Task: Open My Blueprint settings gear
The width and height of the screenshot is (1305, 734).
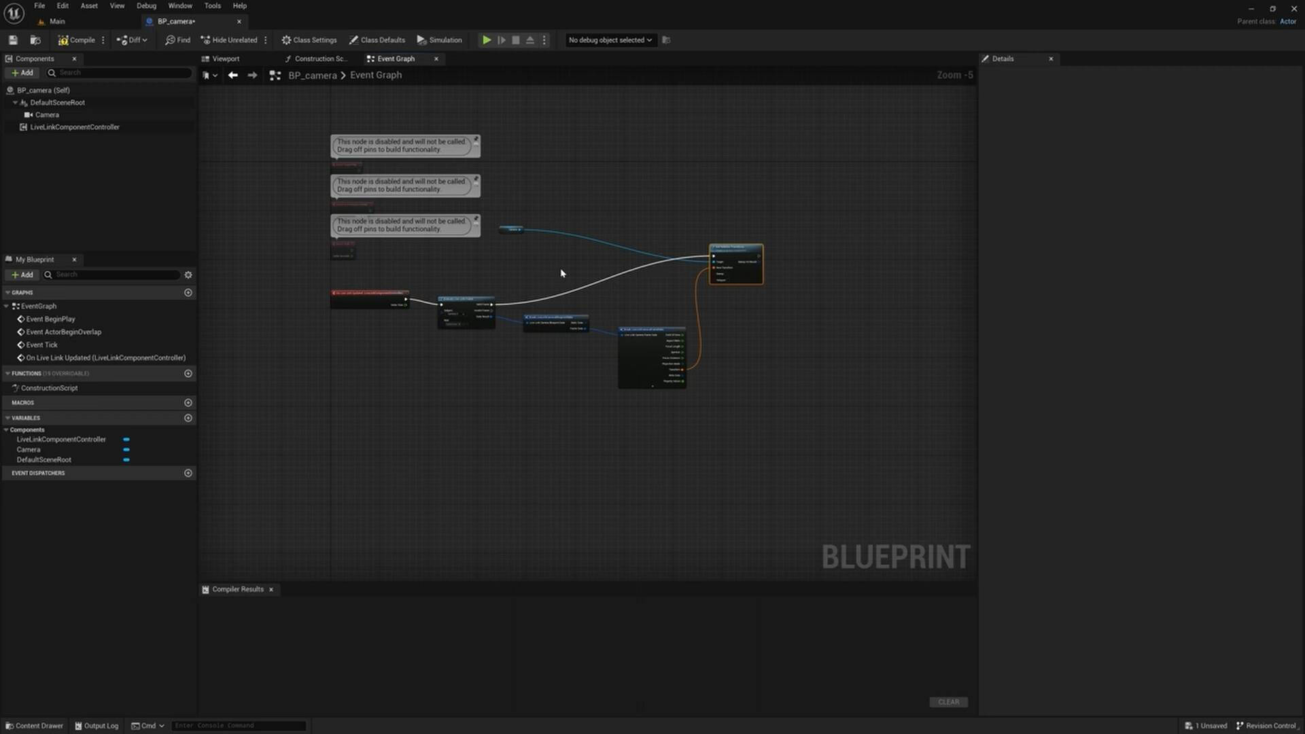Action: pos(188,275)
